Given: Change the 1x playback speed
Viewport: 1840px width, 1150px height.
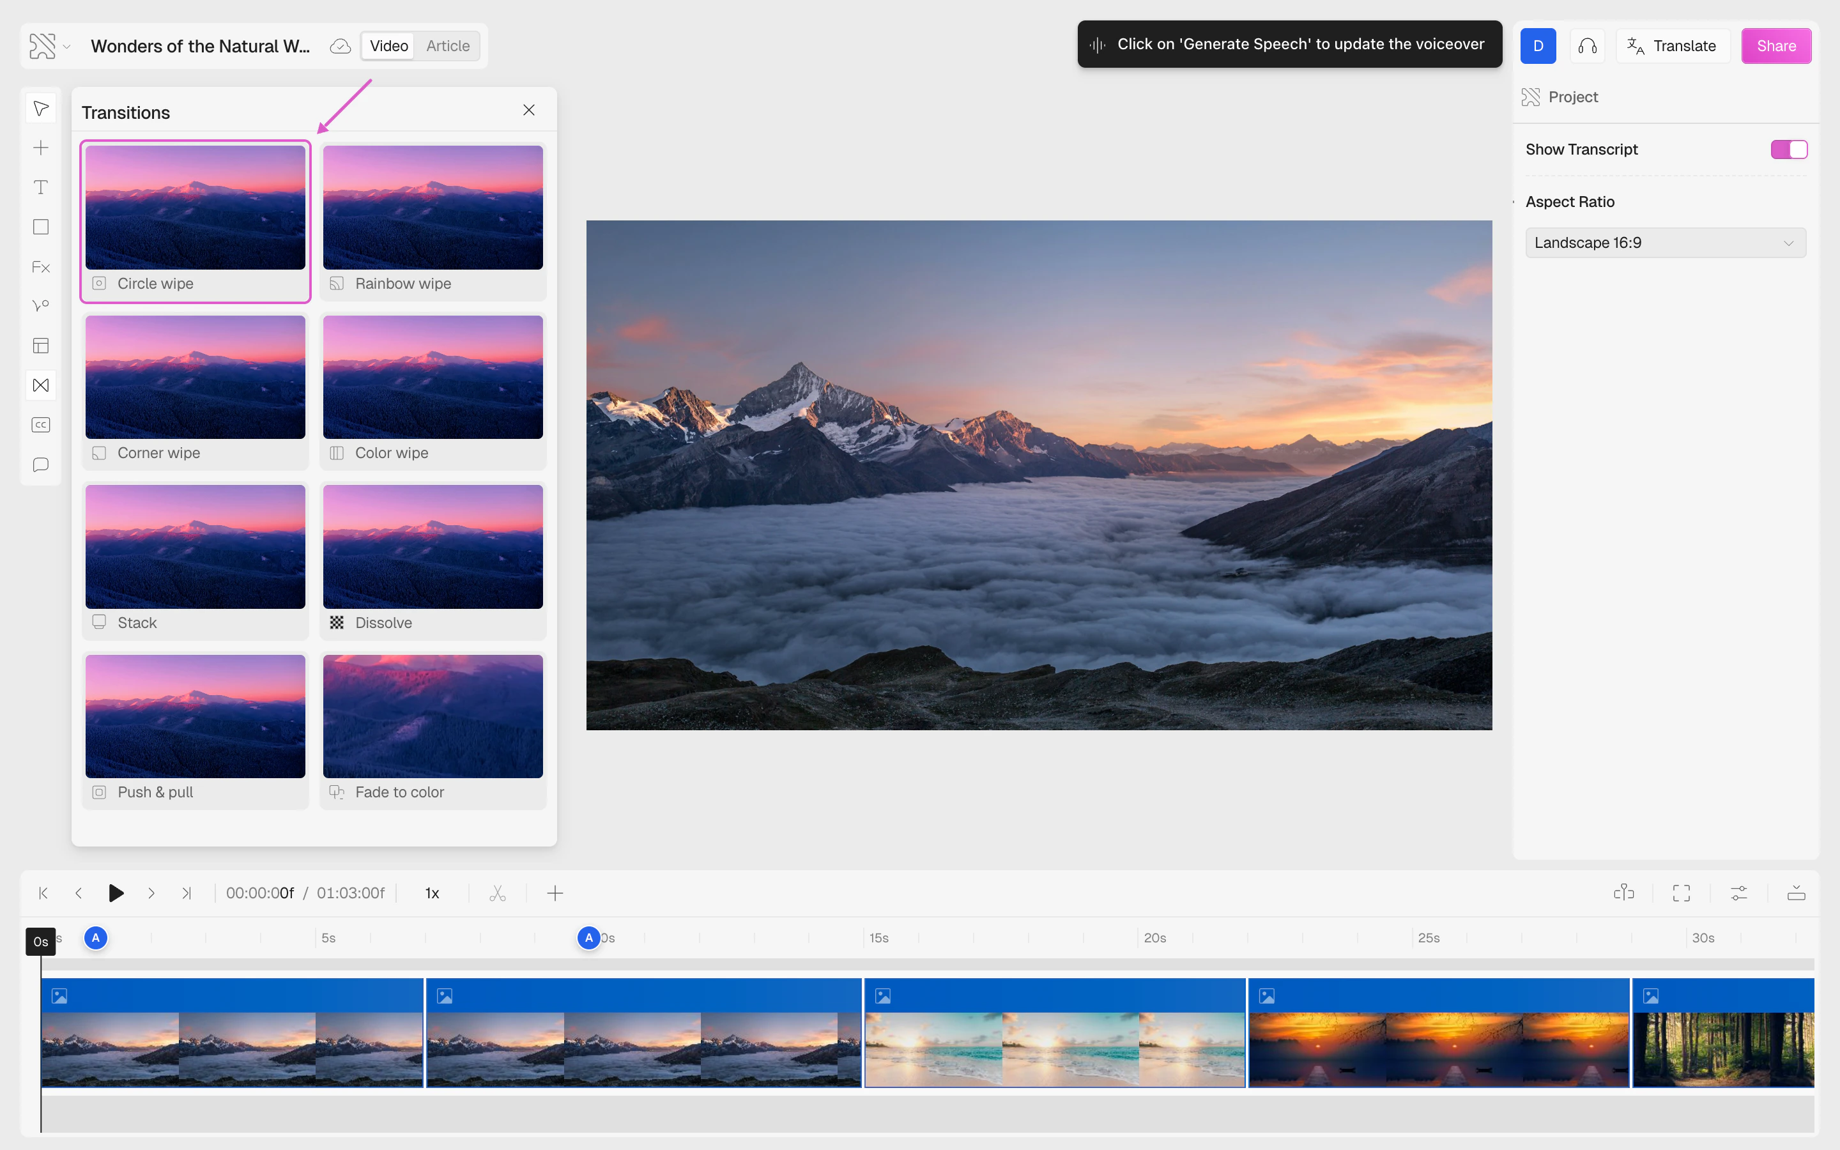Looking at the screenshot, I should [x=432, y=893].
